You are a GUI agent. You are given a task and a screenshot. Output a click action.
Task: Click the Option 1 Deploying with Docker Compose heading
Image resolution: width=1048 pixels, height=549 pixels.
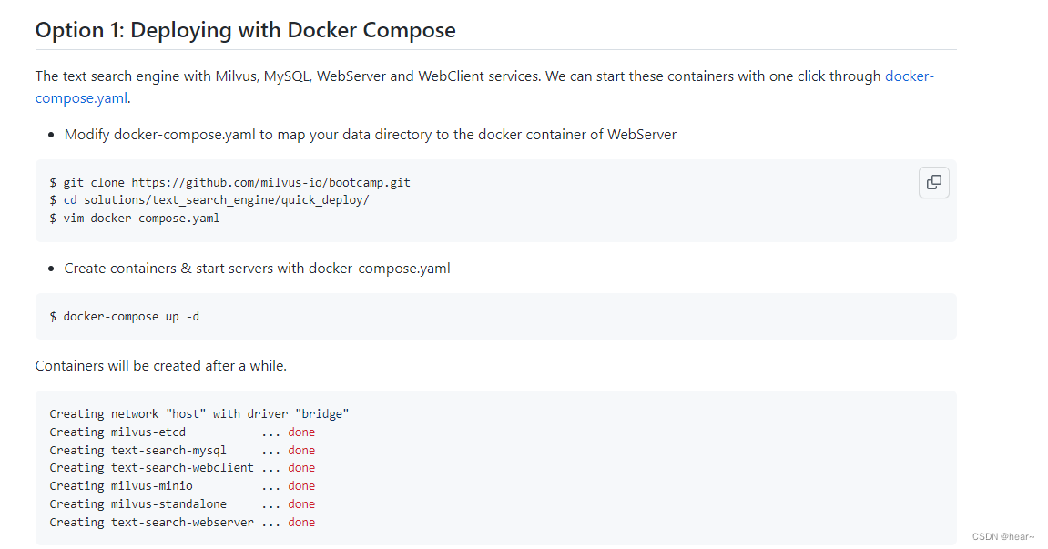[x=245, y=30]
